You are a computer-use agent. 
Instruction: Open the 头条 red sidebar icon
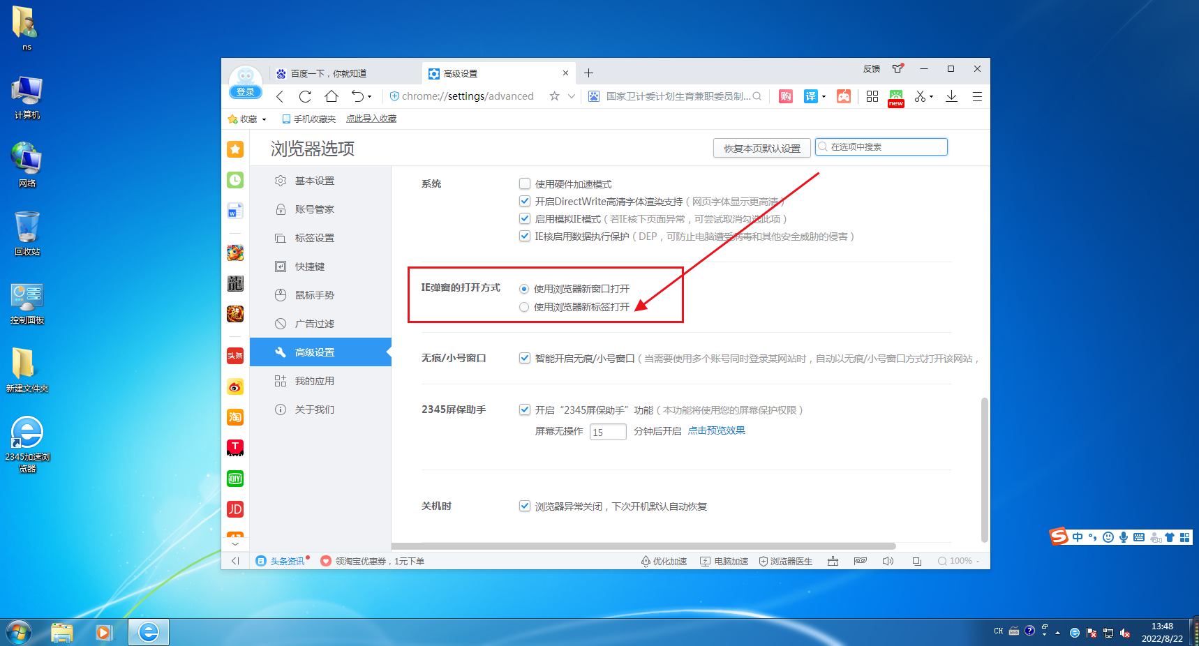tap(235, 356)
